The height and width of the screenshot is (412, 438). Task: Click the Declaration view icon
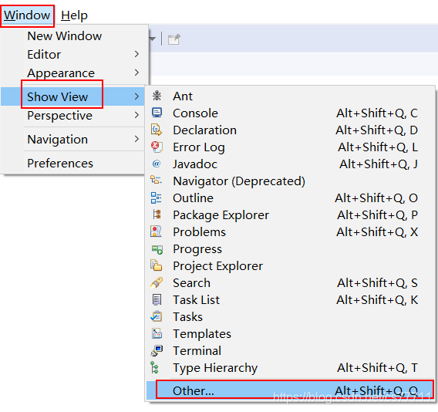(157, 130)
